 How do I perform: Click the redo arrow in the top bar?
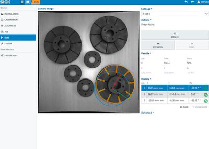193,2
